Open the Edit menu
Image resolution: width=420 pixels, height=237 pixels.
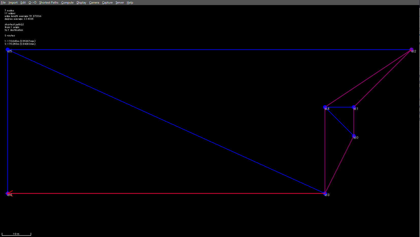click(x=23, y=3)
